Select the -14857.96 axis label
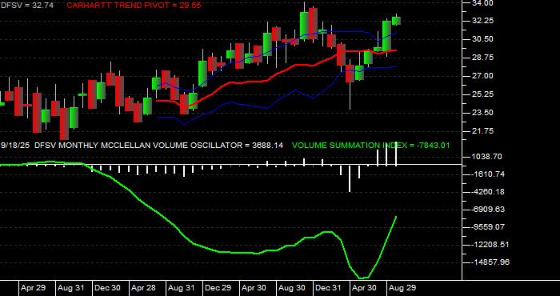Screen dimensions: 560x296 pos(490,262)
